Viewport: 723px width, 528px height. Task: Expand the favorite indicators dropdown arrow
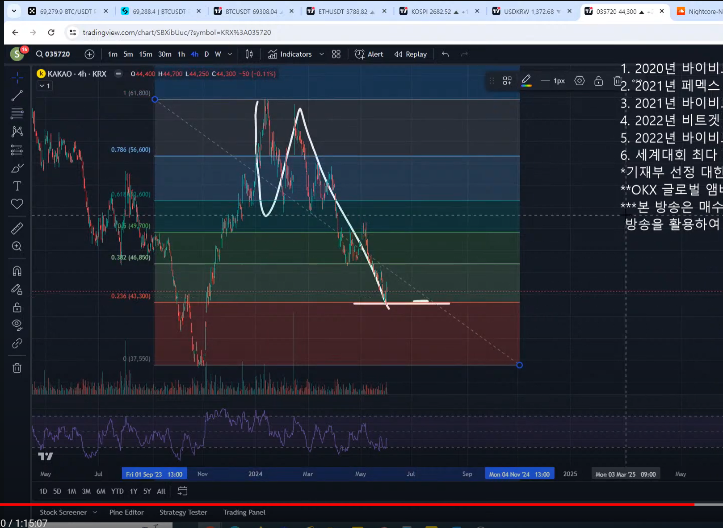click(321, 54)
